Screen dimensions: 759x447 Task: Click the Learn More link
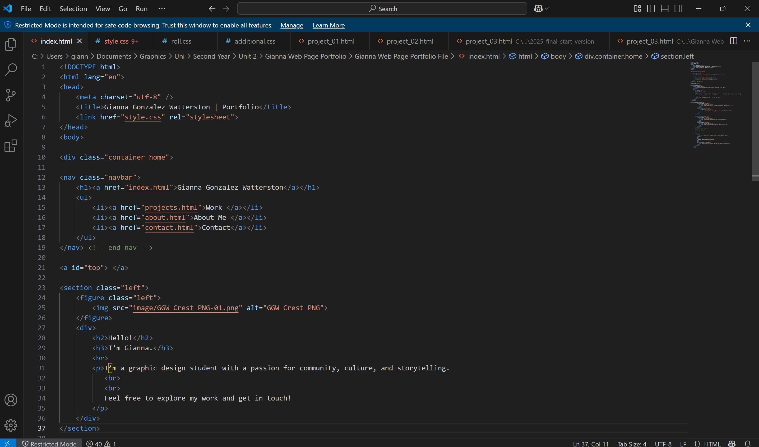coord(328,25)
